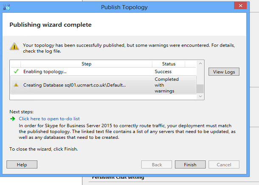The image size is (259, 185).
Task: Click Finish to close the wizard
Action: click(x=190, y=165)
